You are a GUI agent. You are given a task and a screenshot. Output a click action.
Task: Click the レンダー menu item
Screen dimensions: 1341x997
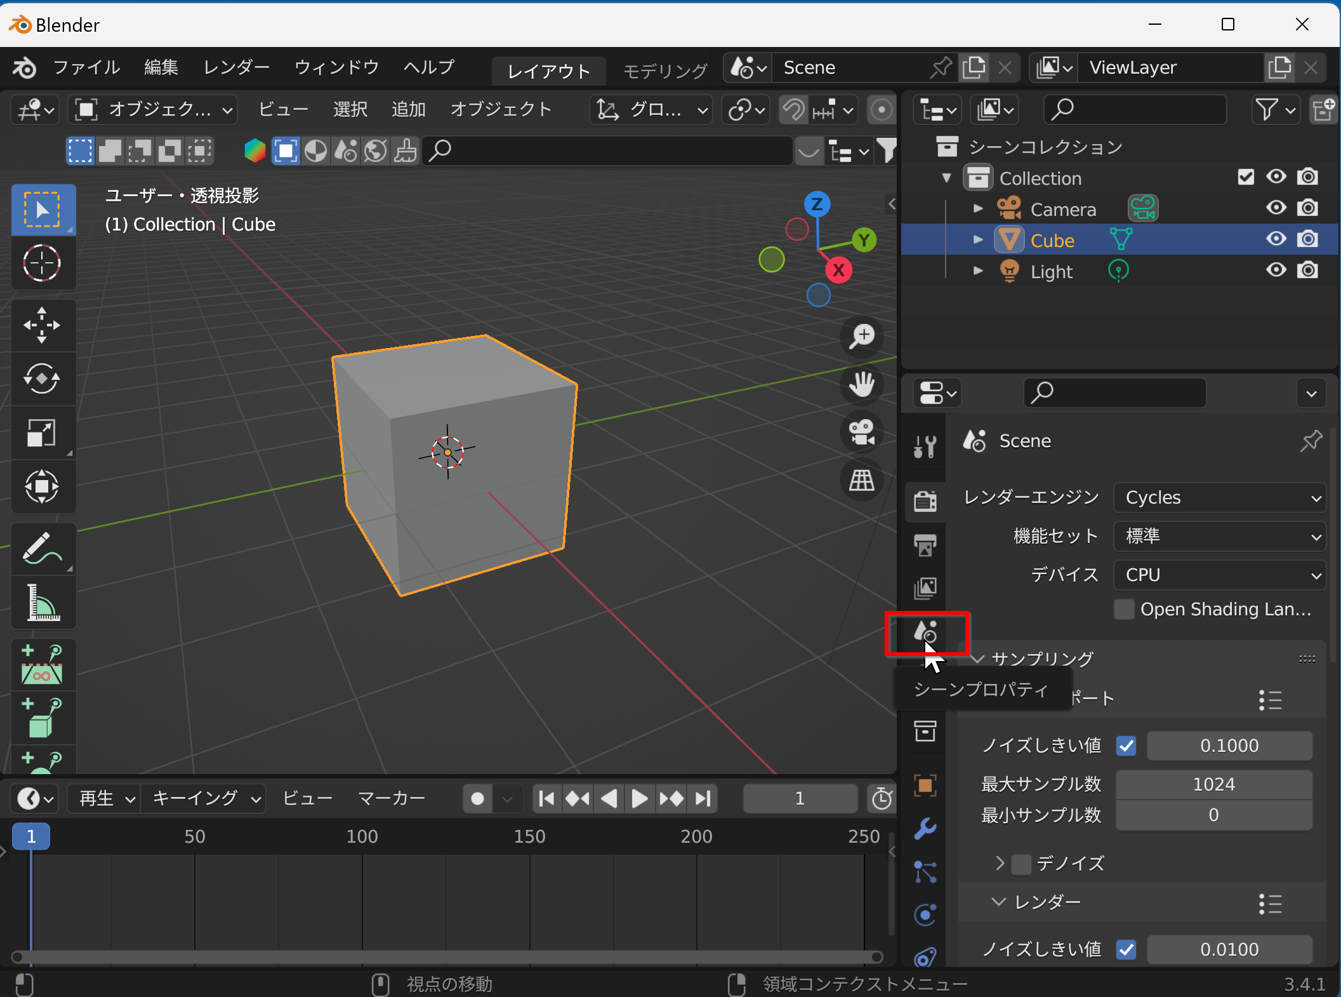click(234, 68)
